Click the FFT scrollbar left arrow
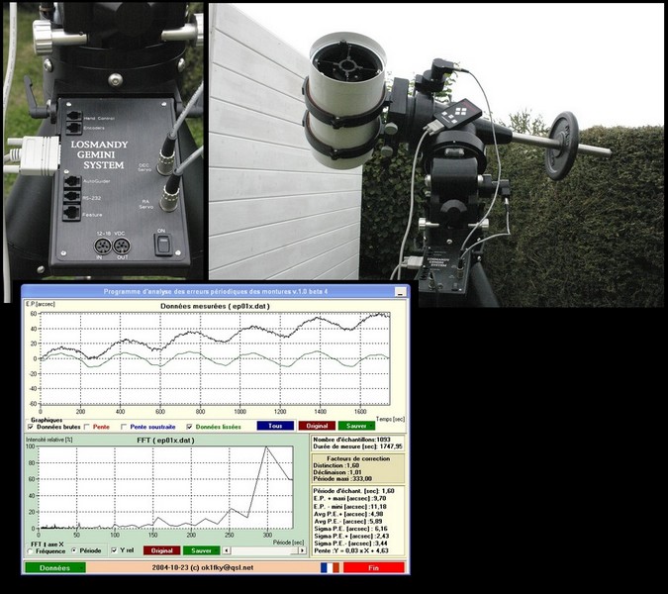 (227, 550)
